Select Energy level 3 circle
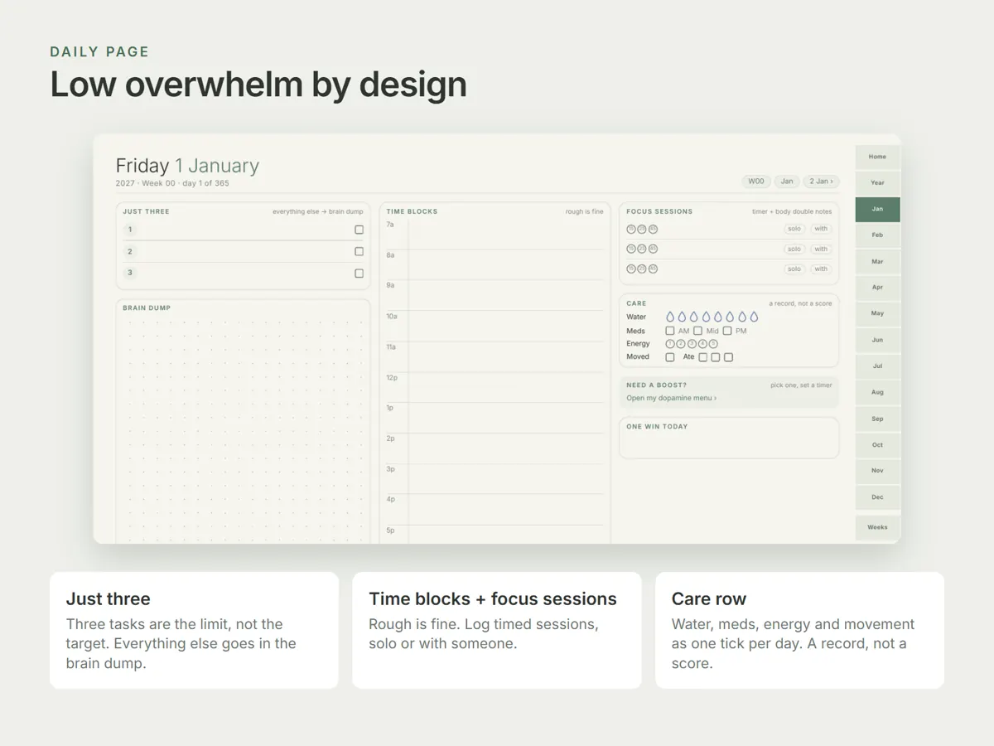The height and width of the screenshot is (746, 994). point(692,343)
